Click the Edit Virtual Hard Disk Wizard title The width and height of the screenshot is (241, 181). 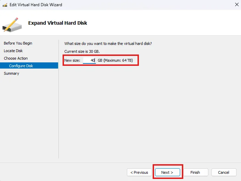click(x=36, y=5)
